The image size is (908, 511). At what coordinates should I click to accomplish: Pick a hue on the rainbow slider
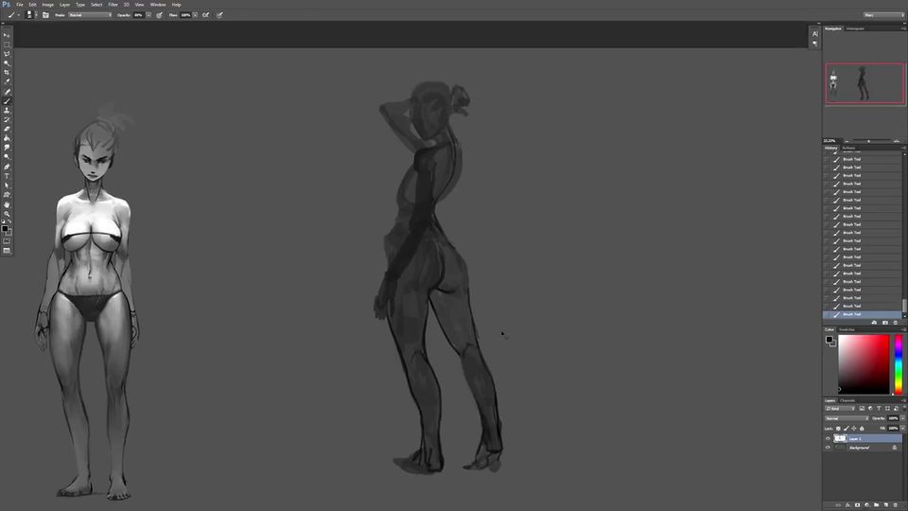[899, 364]
